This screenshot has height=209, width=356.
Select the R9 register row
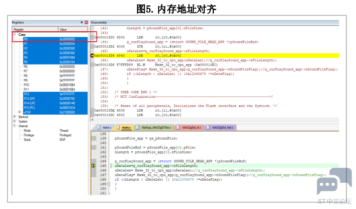(55, 80)
